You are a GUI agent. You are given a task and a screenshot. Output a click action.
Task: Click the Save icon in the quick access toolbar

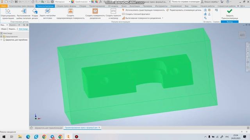point(16,2)
